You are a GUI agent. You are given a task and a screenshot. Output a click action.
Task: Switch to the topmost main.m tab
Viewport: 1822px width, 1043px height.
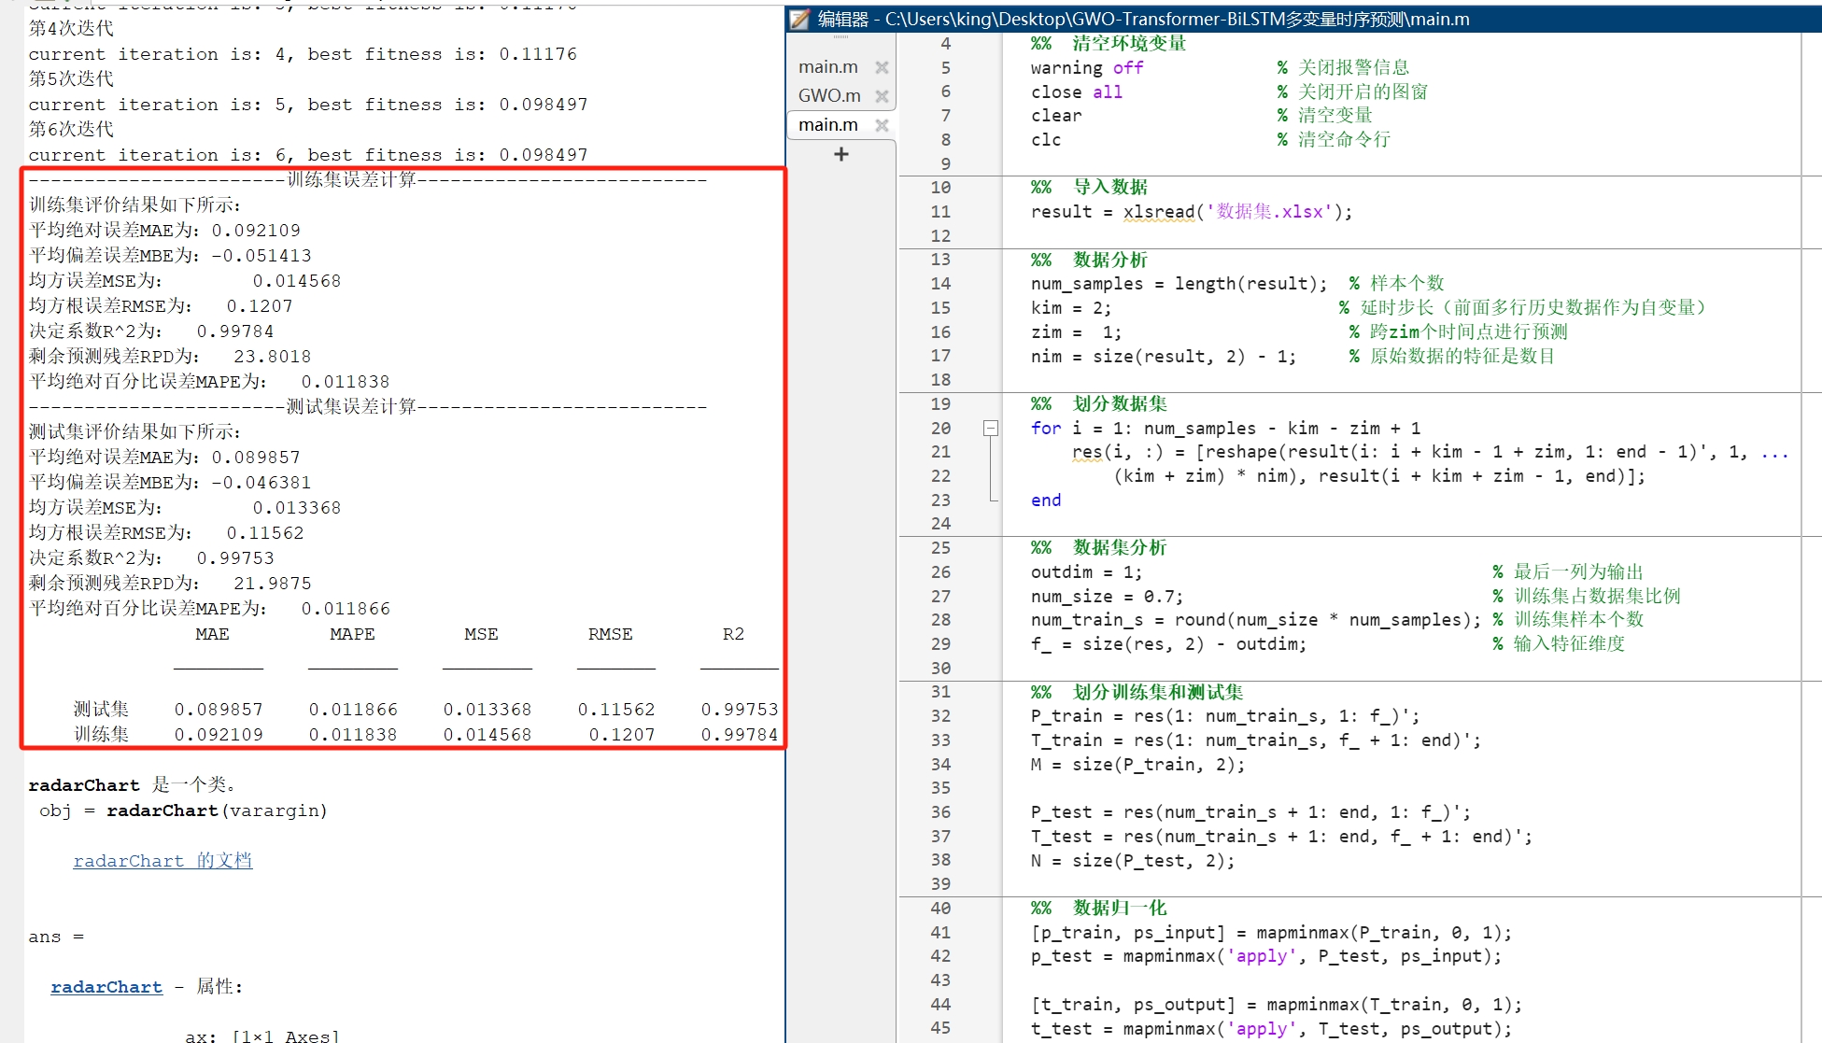(x=827, y=66)
